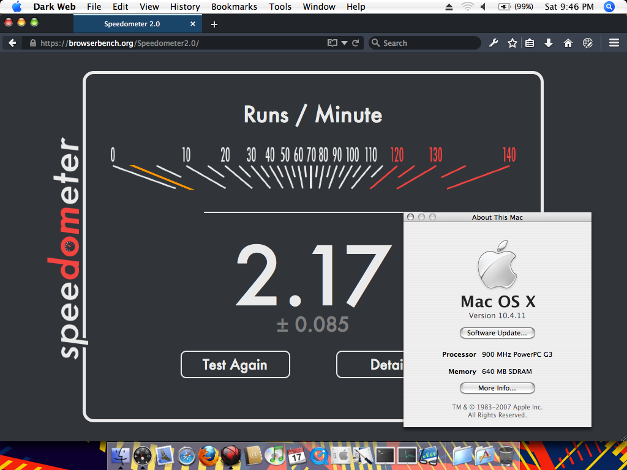627x470 pixels.
Task: Open iTunes from the Dock
Action: (275, 455)
